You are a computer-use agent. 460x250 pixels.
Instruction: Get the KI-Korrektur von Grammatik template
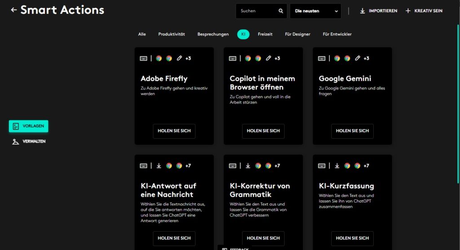263,238
